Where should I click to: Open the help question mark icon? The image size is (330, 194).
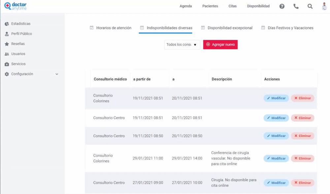(x=282, y=6)
